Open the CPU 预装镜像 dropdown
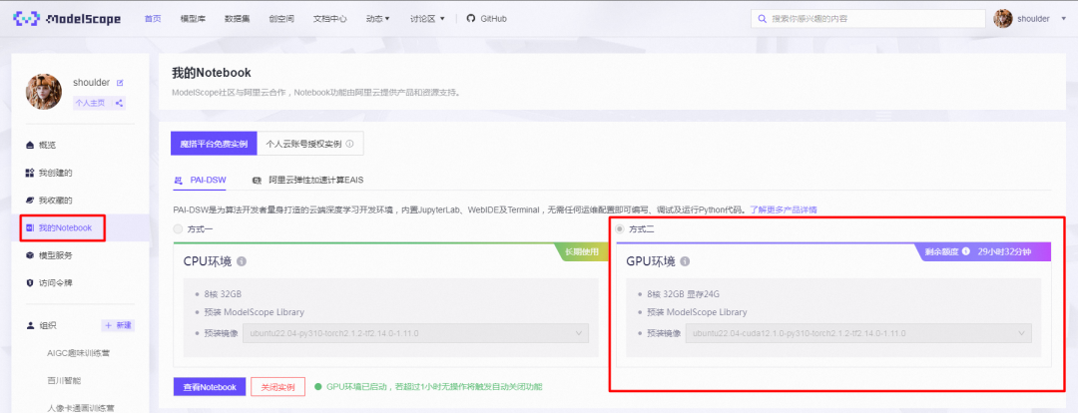Screen dimensions: 1078x413 click(415, 333)
